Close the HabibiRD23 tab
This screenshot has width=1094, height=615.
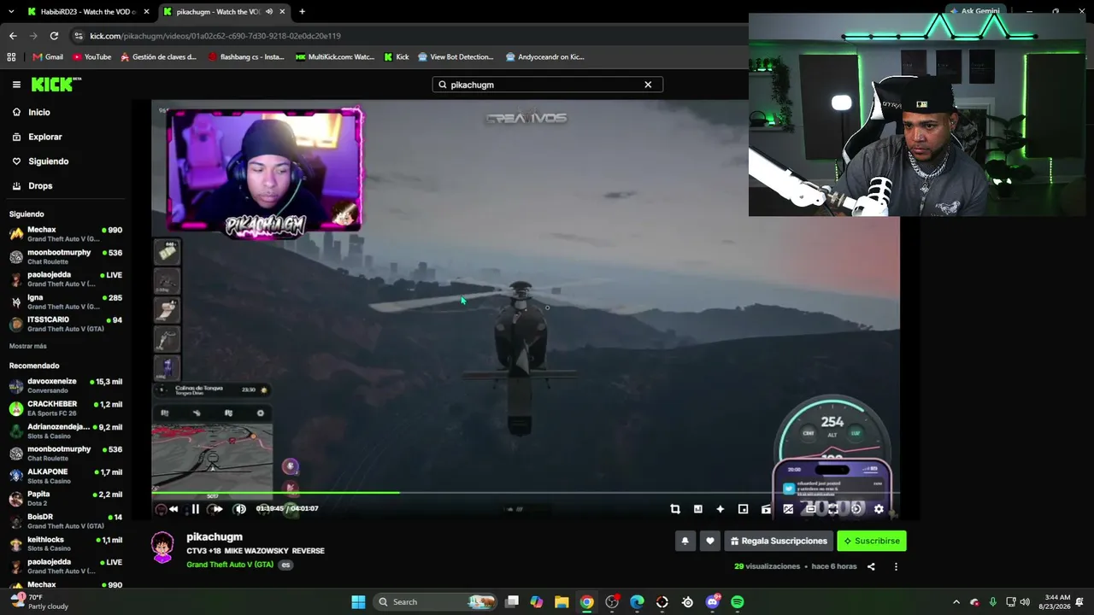146,12
